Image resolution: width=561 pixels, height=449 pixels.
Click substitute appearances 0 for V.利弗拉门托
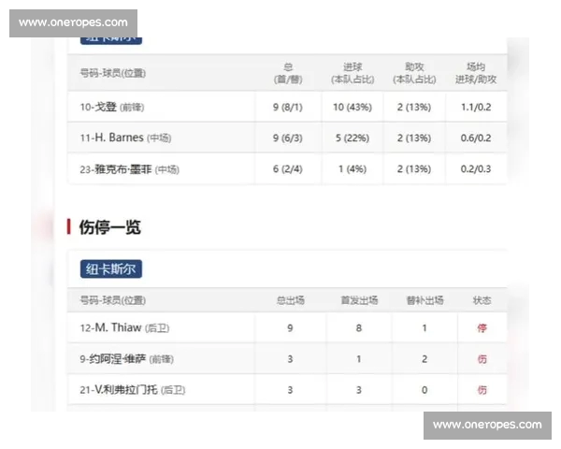click(x=424, y=390)
